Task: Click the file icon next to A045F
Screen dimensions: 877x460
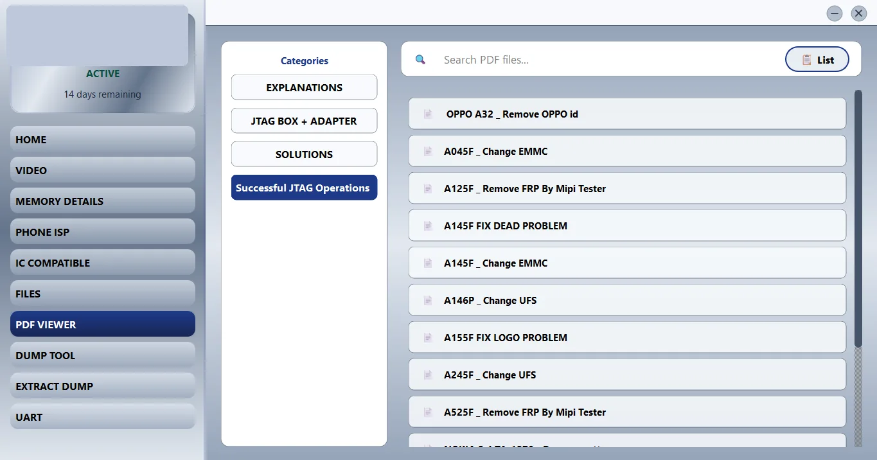Action: (428, 151)
